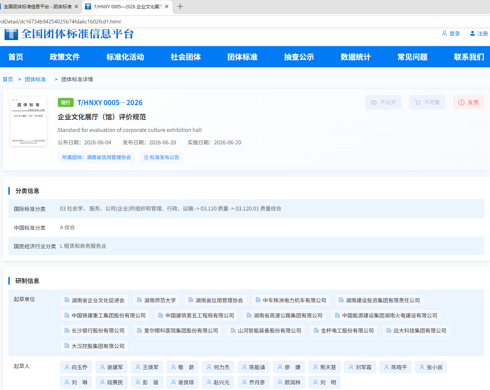Click the document icon of 中国建筑第五工程局有限公司
490x390 pixels.
coord(161,315)
